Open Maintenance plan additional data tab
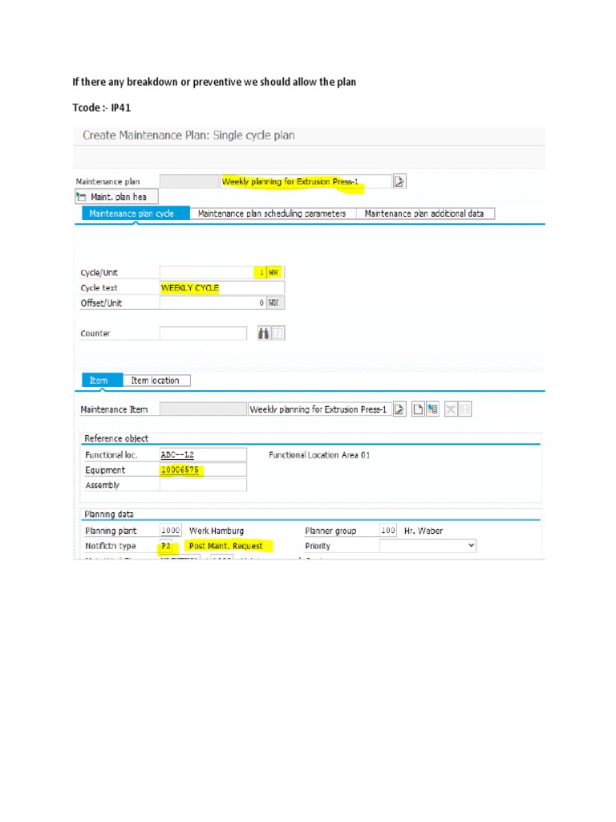The image size is (616, 822). (425, 214)
